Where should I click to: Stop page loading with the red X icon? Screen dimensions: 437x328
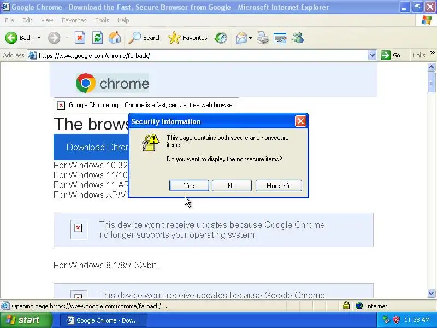pyautogui.click(x=80, y=38)
